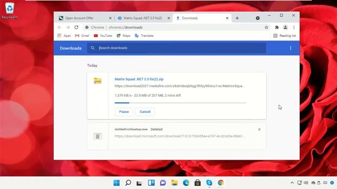Image resolution: width=337 pixels, height=189 pixels.
Task: Click the magnifier icon in the downloads search
Action: pos(93,48)
